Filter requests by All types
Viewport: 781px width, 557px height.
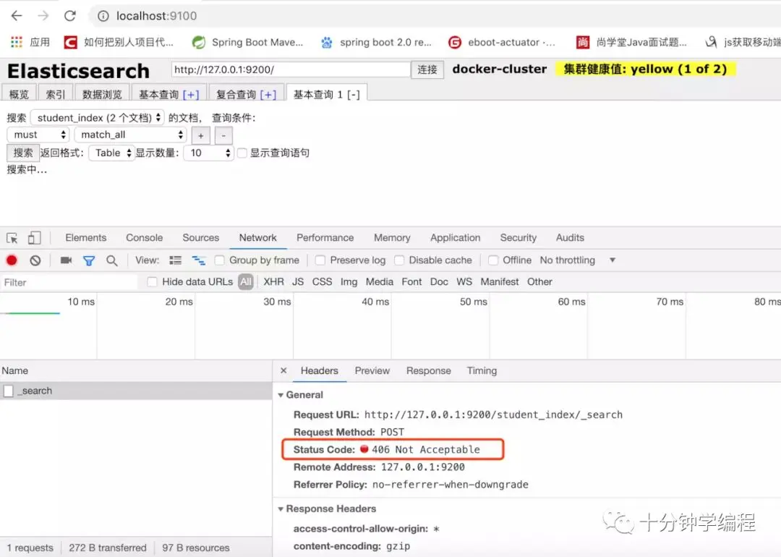click(246, 282)
